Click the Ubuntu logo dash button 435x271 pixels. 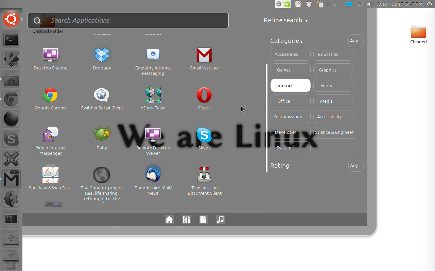tap(11, 19)
